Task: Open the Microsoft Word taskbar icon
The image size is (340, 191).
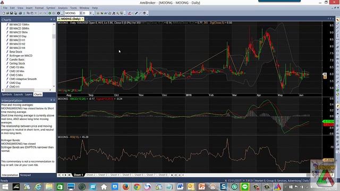Action: (180, 186)
